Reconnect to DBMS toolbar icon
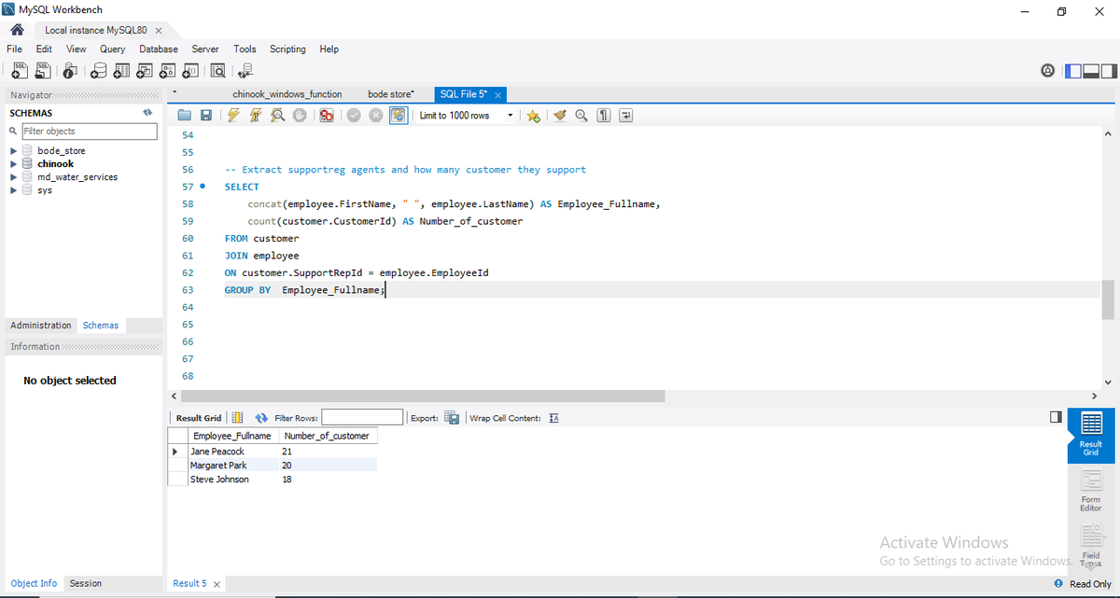 (245, 70)
